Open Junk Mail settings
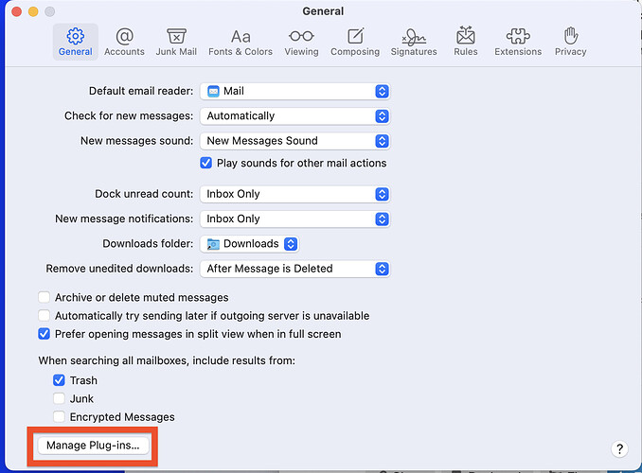This screenshot has height=473, width=642. tap(176, 42)
